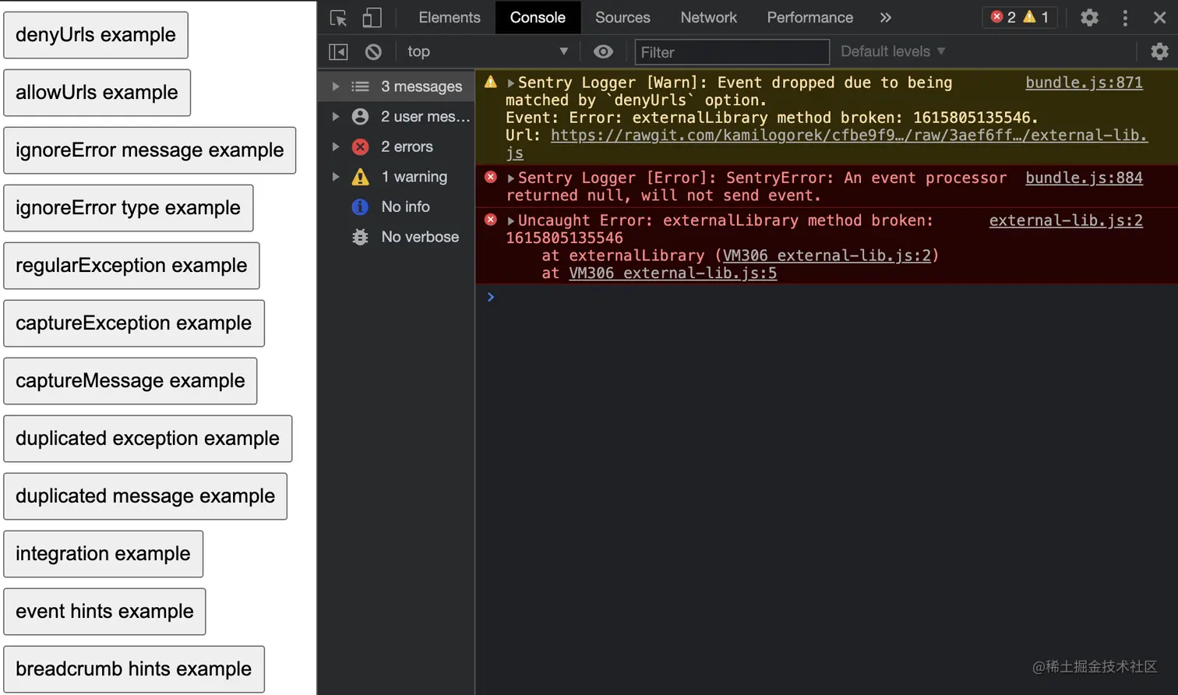
Task: Click the regularException example button
Action: (x=132, y=266)
